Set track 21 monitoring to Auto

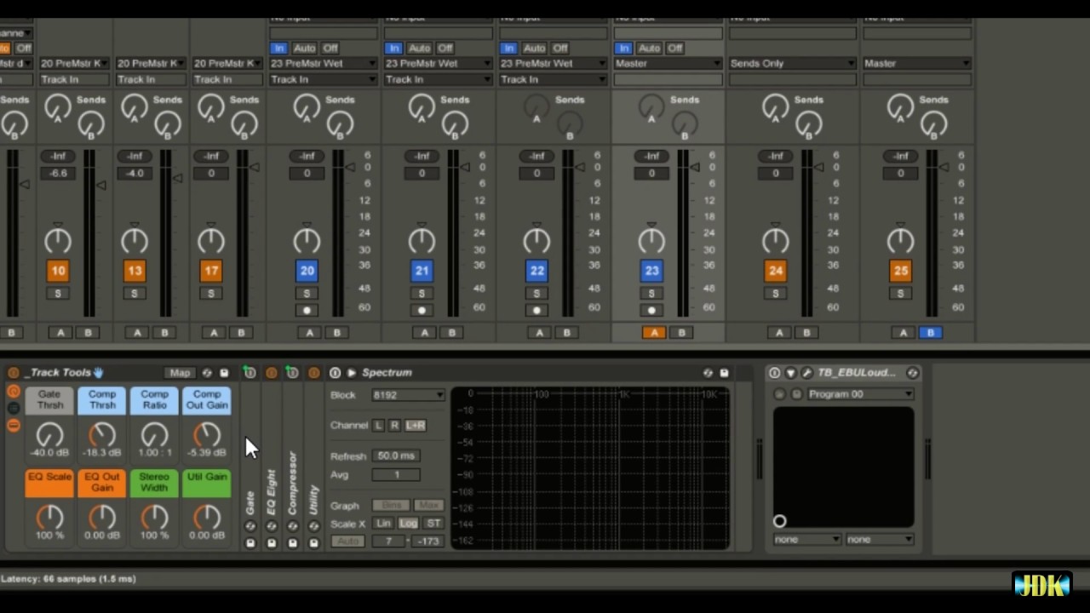pos(420,49)
